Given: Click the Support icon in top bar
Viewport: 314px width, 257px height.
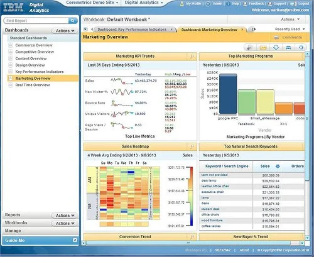Looking at the screenshot, I should pyautogui.click(x=270, y=4).
